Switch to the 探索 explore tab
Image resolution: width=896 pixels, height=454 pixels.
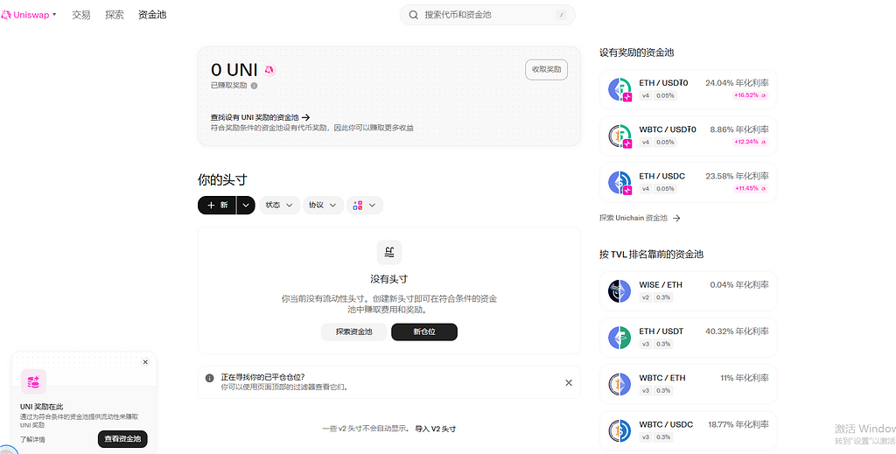(x=115, y=15)
